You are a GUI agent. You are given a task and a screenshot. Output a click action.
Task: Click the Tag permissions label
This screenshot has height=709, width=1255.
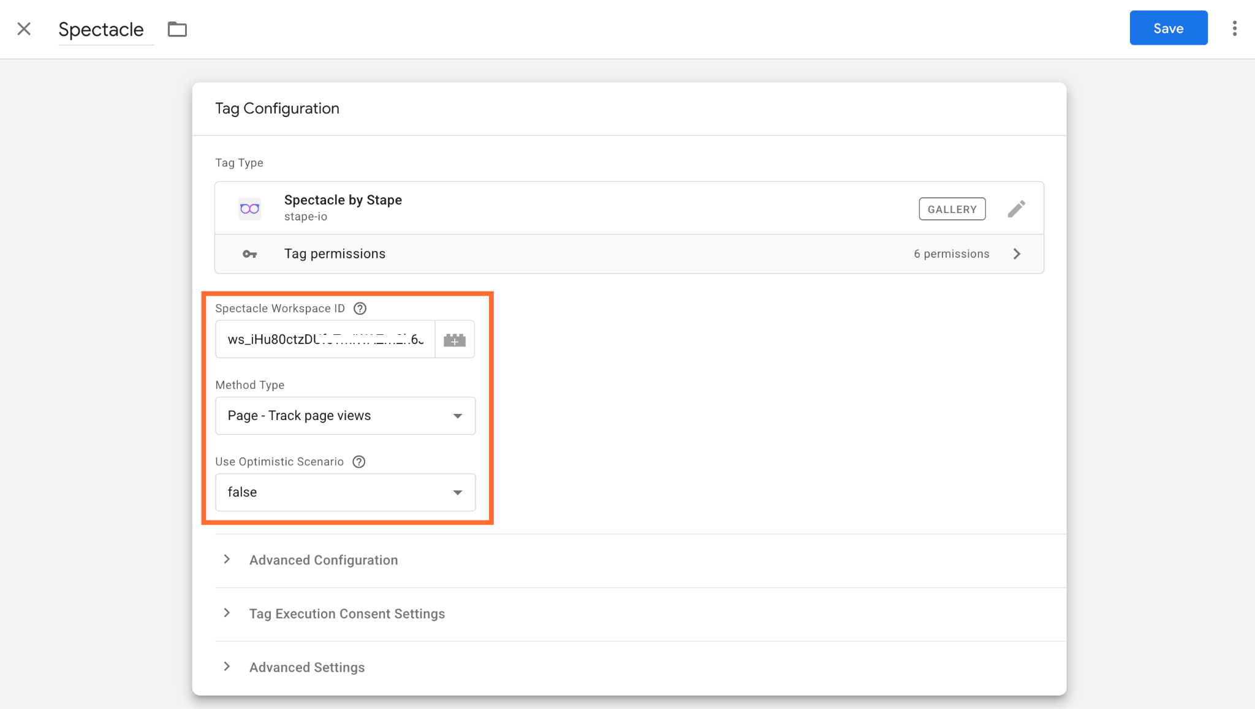335,254
